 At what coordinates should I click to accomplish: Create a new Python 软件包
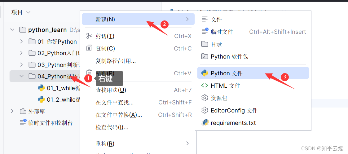253,57
